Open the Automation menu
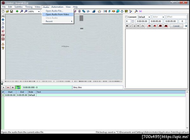 (57, 7)
